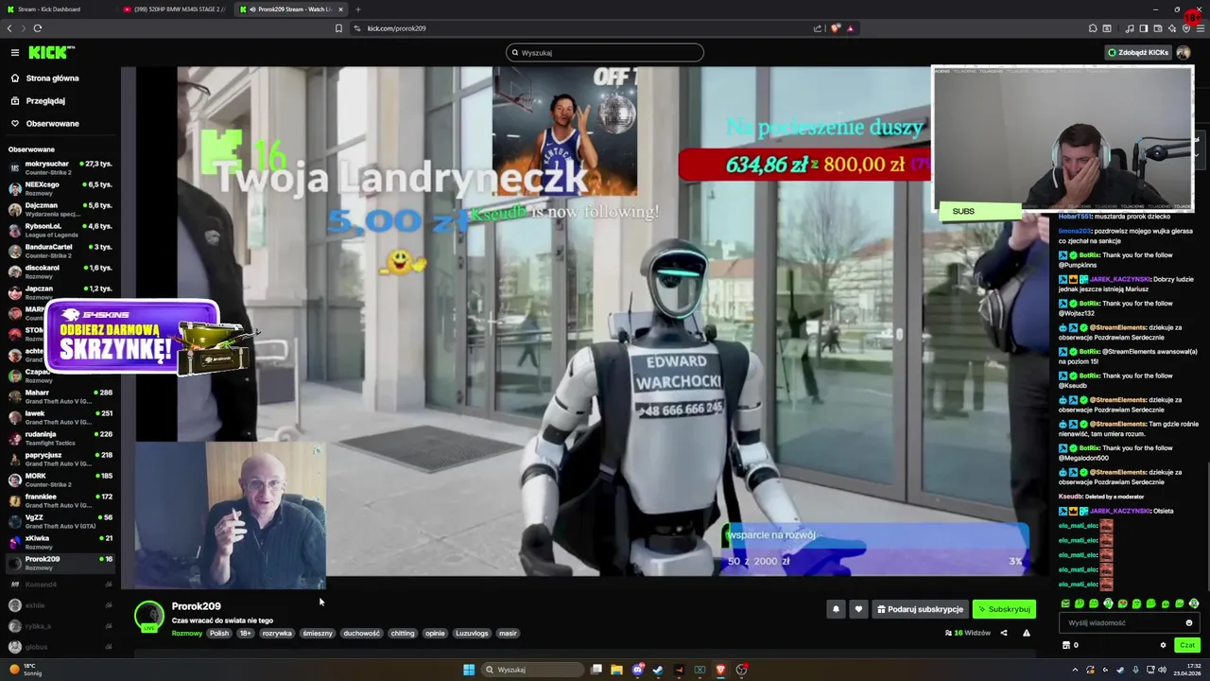1210x681 pixels.
Task: Reload the page
Action: [38, 28]
